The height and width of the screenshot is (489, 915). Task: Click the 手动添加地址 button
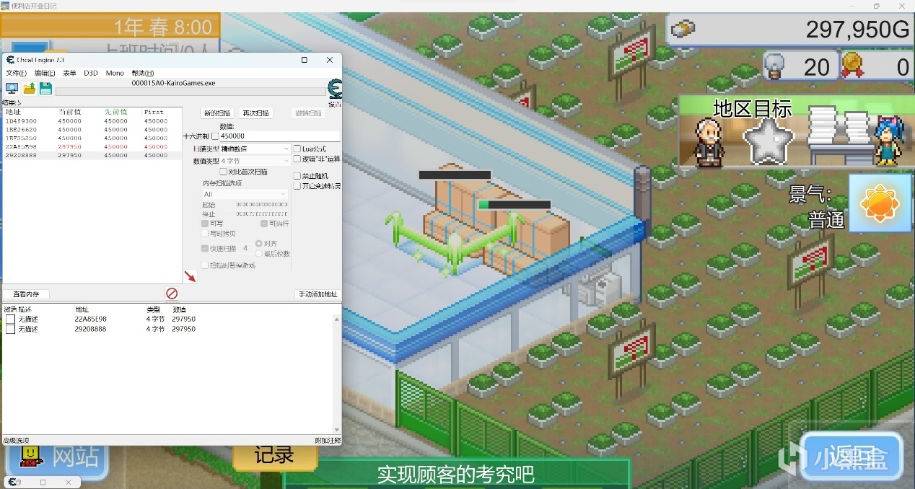[x=318, y=294]
